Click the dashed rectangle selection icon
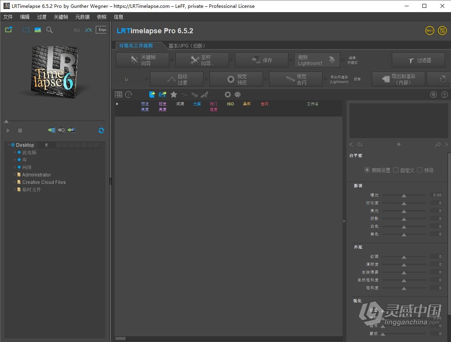The height and width of the screenshot is (342, 451). (x=26, y=30)
